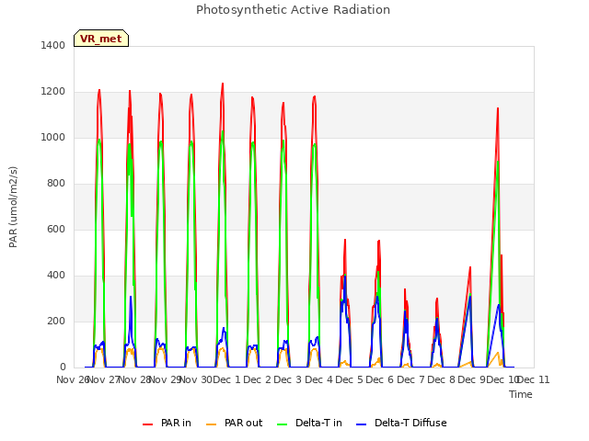Select the Delta-T Diffuse legend label
The width and height of the screenshot is (589, 441).
410,423
